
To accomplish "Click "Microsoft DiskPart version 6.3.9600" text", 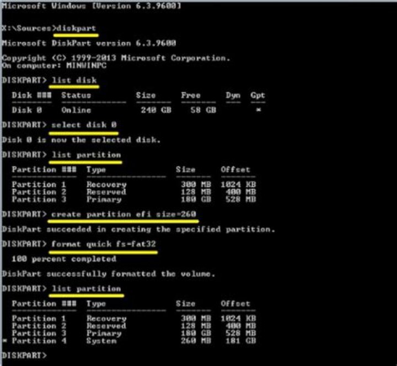I will point(89,43).
